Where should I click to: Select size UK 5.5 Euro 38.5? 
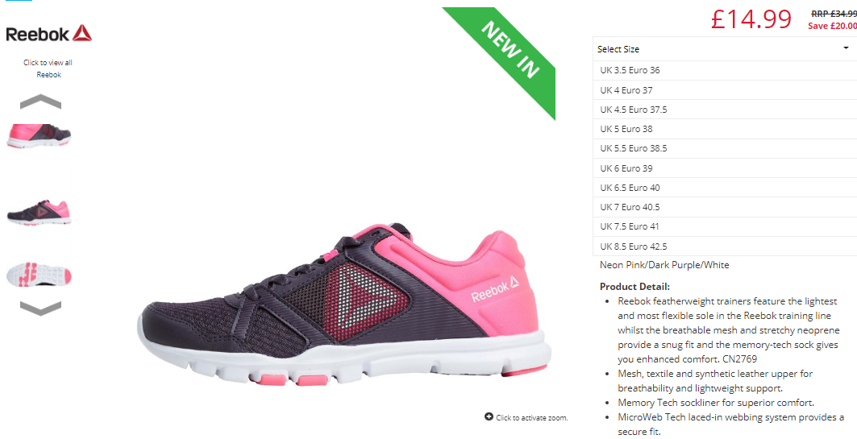point(725,148)
